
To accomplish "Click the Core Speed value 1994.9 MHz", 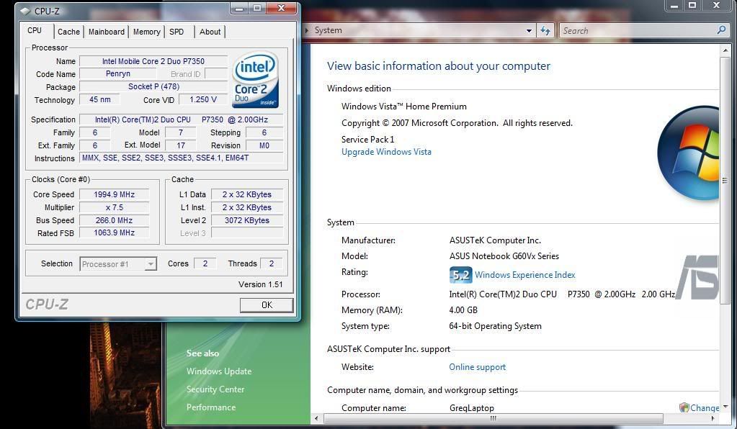I will point(115,194).
